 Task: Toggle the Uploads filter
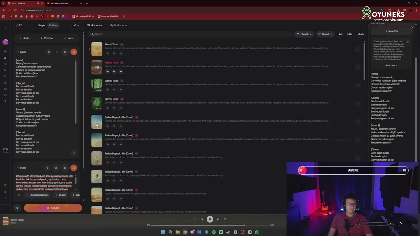pos(360,34)
